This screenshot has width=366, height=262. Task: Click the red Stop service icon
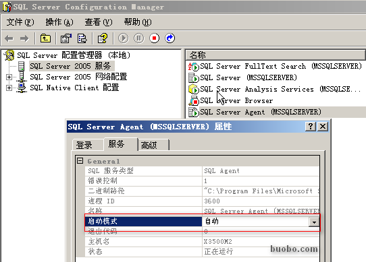pos(154,38)
